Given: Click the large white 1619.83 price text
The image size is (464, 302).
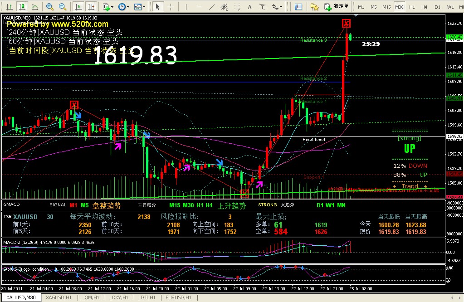Looking at the screenshot, I should tap(135, 55).
